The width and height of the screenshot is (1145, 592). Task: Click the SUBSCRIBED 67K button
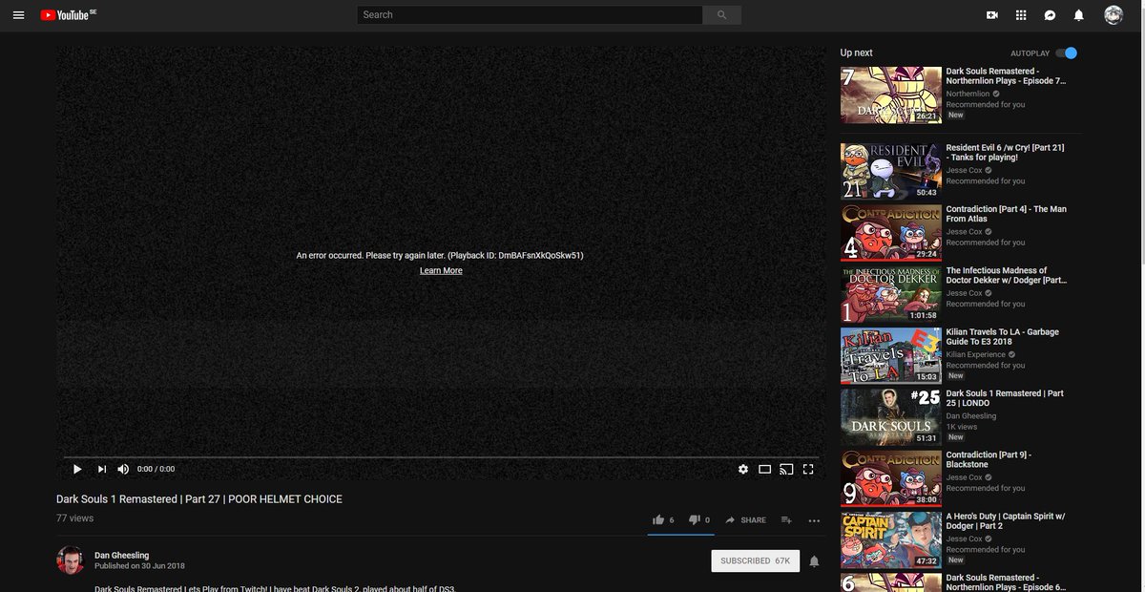(755, 560)
